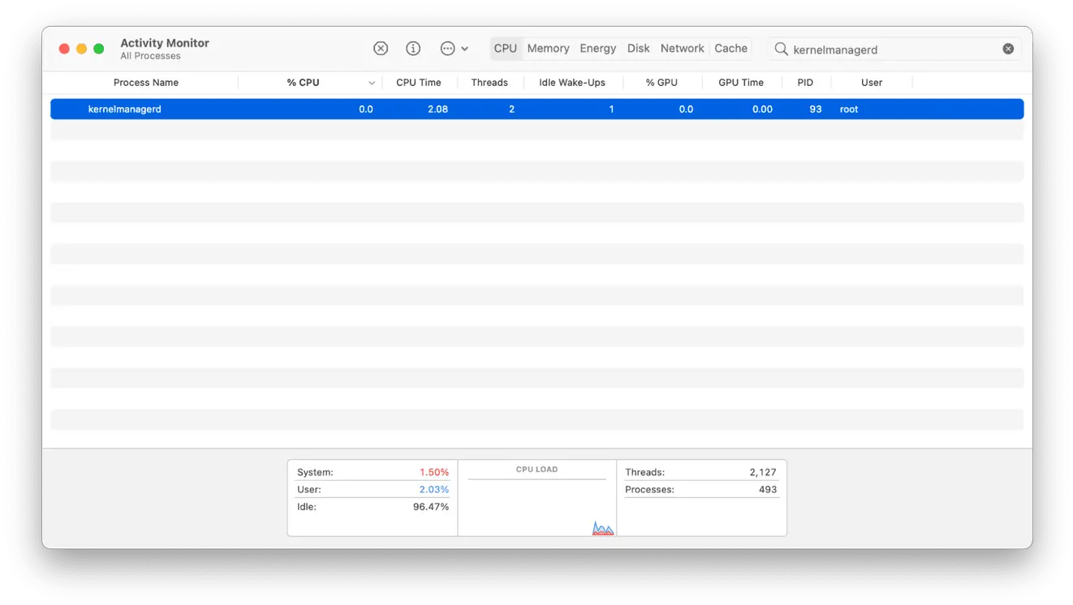Sort by Threads column header

point(489,83)
